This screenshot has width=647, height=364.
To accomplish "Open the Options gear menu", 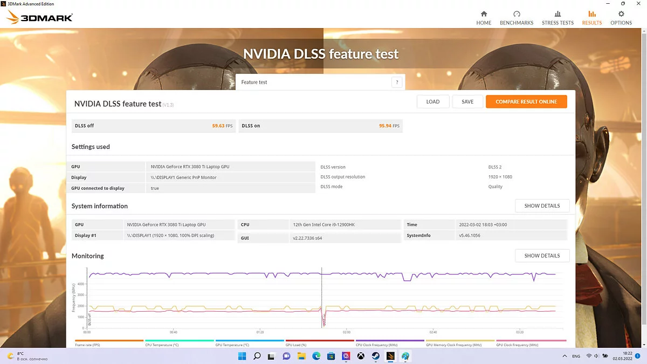I will point(621,18).
